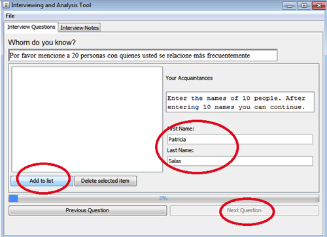Switch to the Interview Questions tab
327x237 pixels.
(x=31, y=27)
